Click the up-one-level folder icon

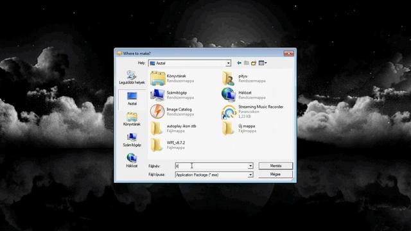[246, 63]
